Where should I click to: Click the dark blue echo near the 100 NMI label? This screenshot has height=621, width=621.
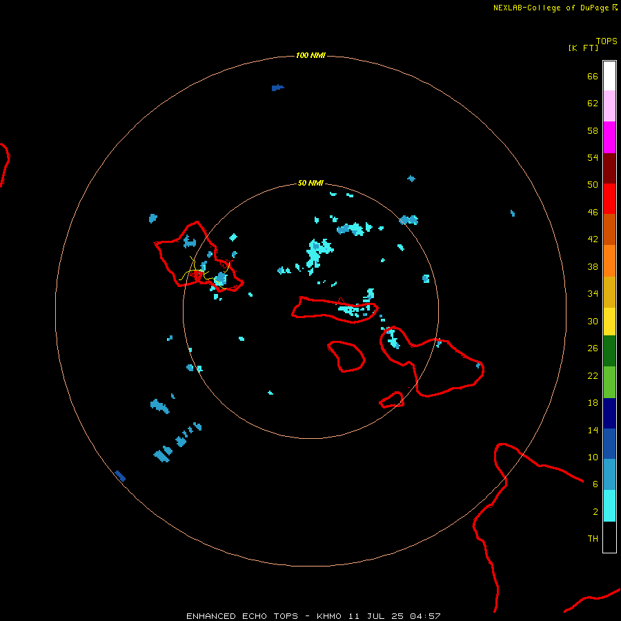click(277, 88)
